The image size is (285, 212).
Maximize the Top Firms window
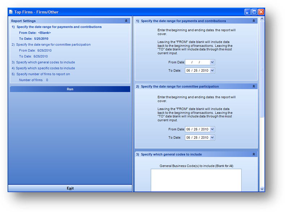point(254,12)
